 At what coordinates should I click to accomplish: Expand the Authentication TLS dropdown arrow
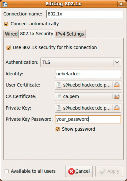[x=117, y=62]
